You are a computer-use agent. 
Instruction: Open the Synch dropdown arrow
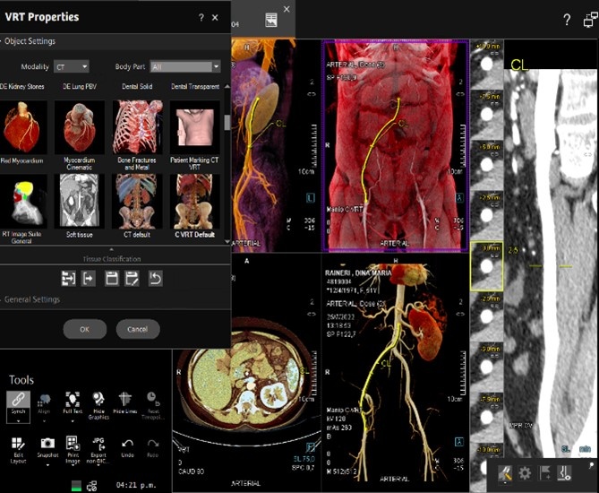(x=18, y=420)
